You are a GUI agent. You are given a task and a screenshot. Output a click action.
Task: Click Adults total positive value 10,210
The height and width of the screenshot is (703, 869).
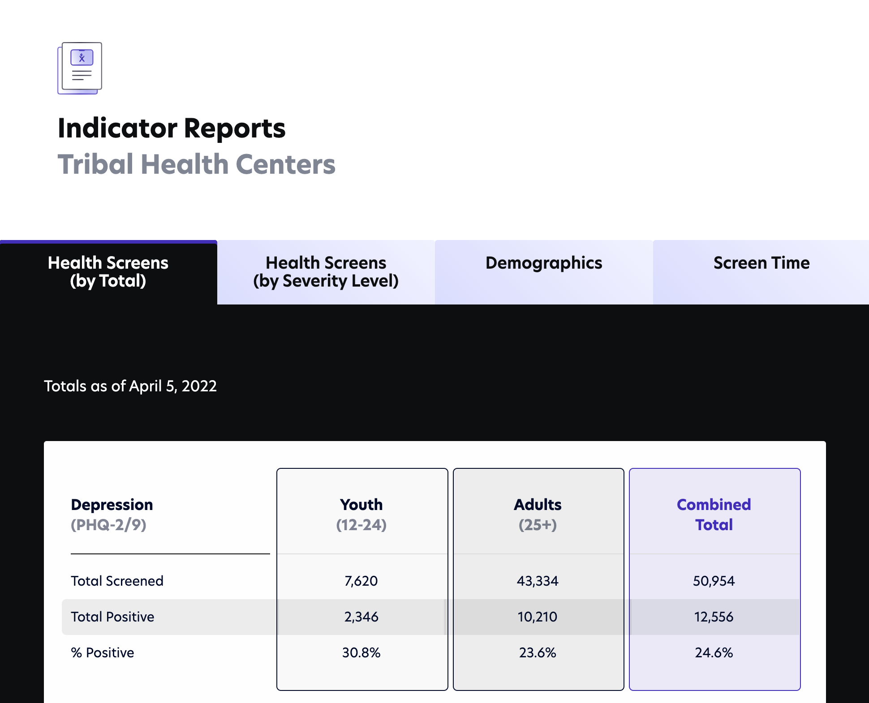click(538, 617)
